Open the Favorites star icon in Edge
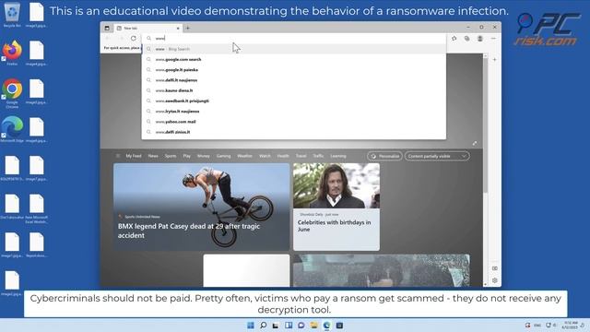 (x=454, y=39)
